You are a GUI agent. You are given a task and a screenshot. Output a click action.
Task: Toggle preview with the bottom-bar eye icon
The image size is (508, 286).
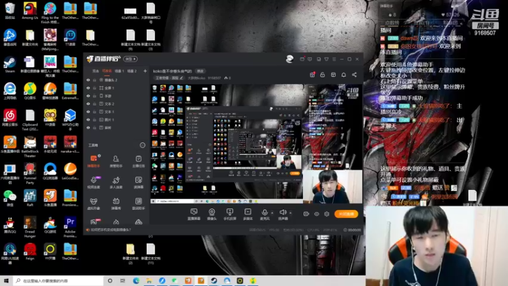tap(316, 214)
